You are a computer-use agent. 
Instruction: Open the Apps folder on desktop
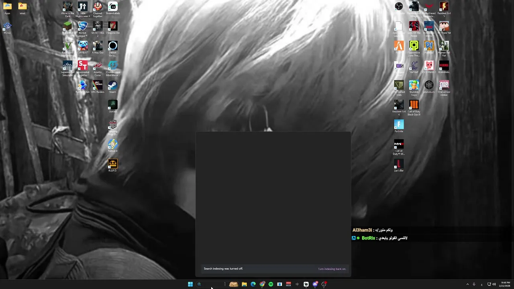tap(7, 8)
